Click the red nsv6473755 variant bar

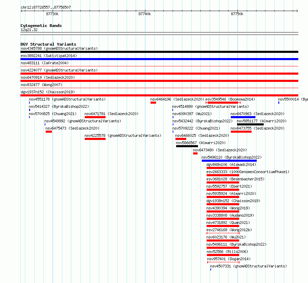click(x=241, y=132)
